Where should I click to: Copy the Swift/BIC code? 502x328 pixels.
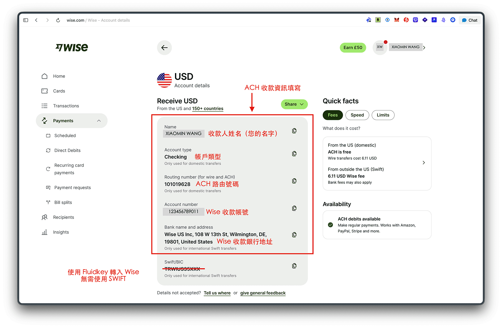click(x=294, y=266)
